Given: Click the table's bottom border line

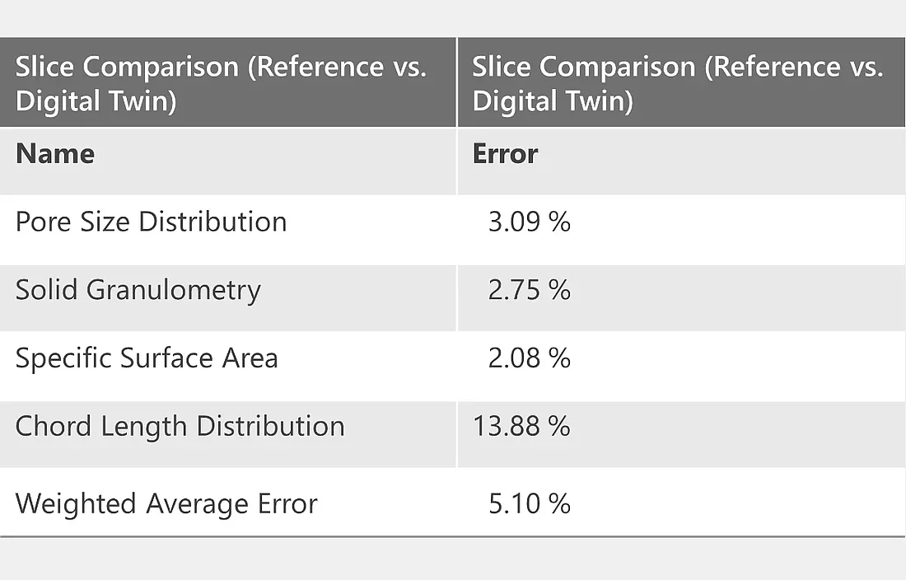Looking at the screenshot, I should pyautogui.click(x=453, y=536).
